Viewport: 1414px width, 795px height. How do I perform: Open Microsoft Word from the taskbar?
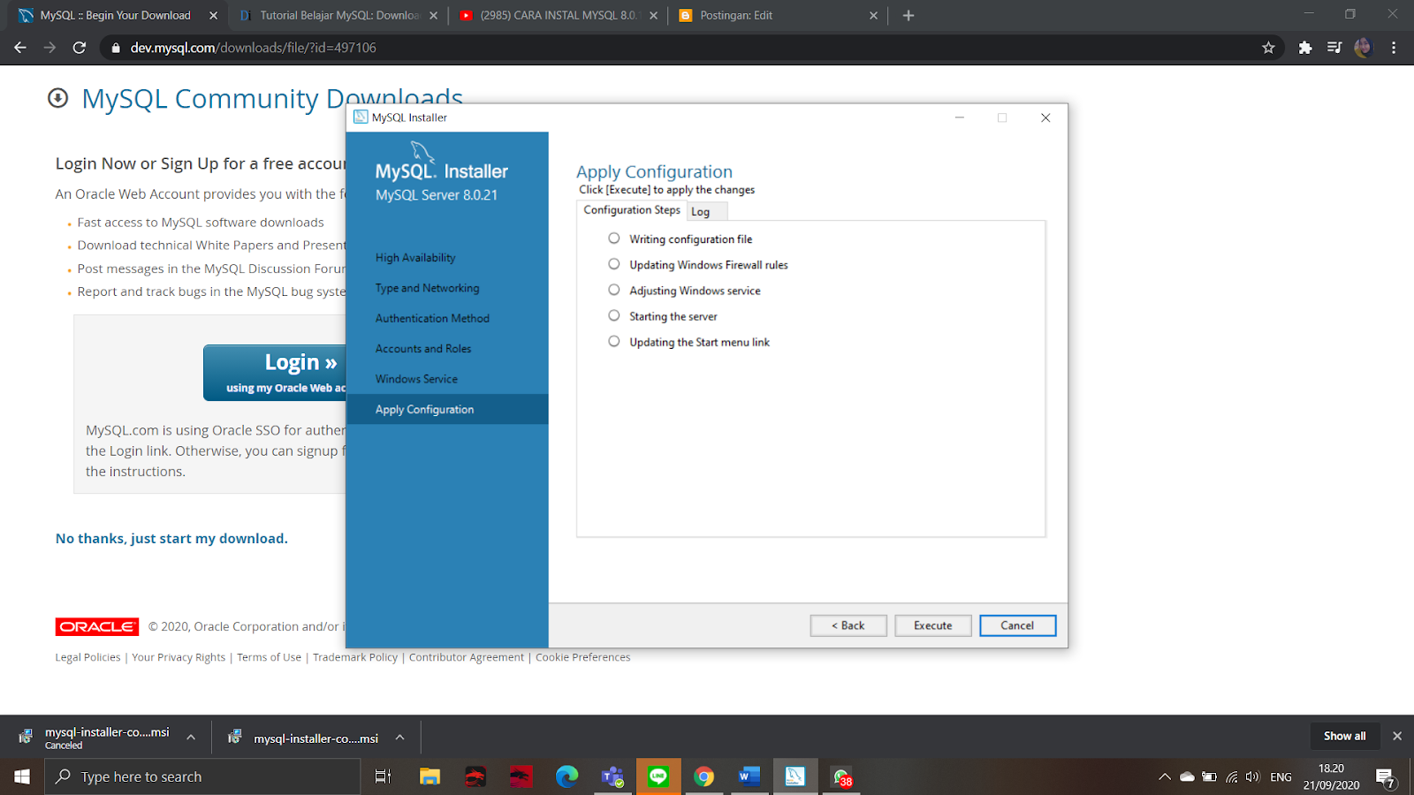click(x=749, y=776)
